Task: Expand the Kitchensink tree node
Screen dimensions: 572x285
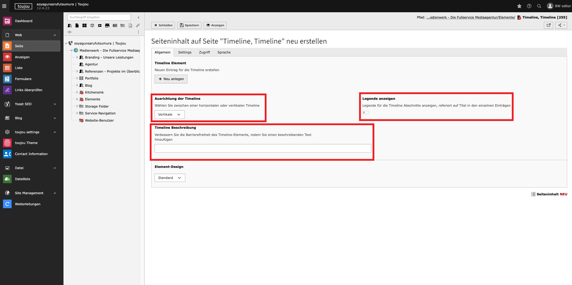Action: point(77,92)
